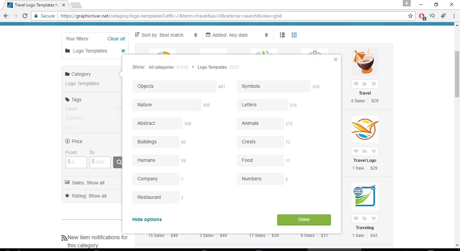The height and width of the screenshot is (251, 460).
Task: View secure site information padlock
Action: click(x=36, y=16)
